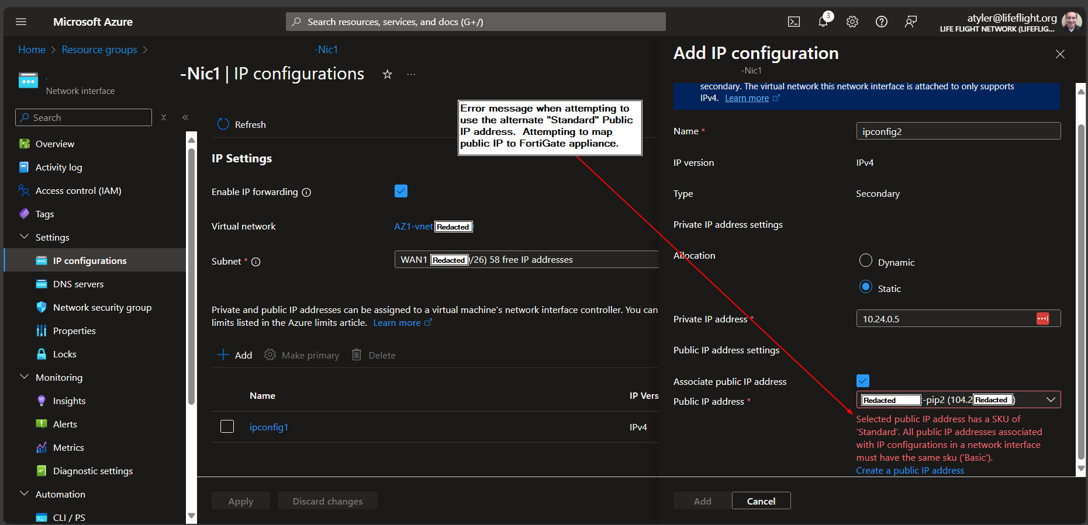Go to Home breadcrumb

click(x=32, y=50)
